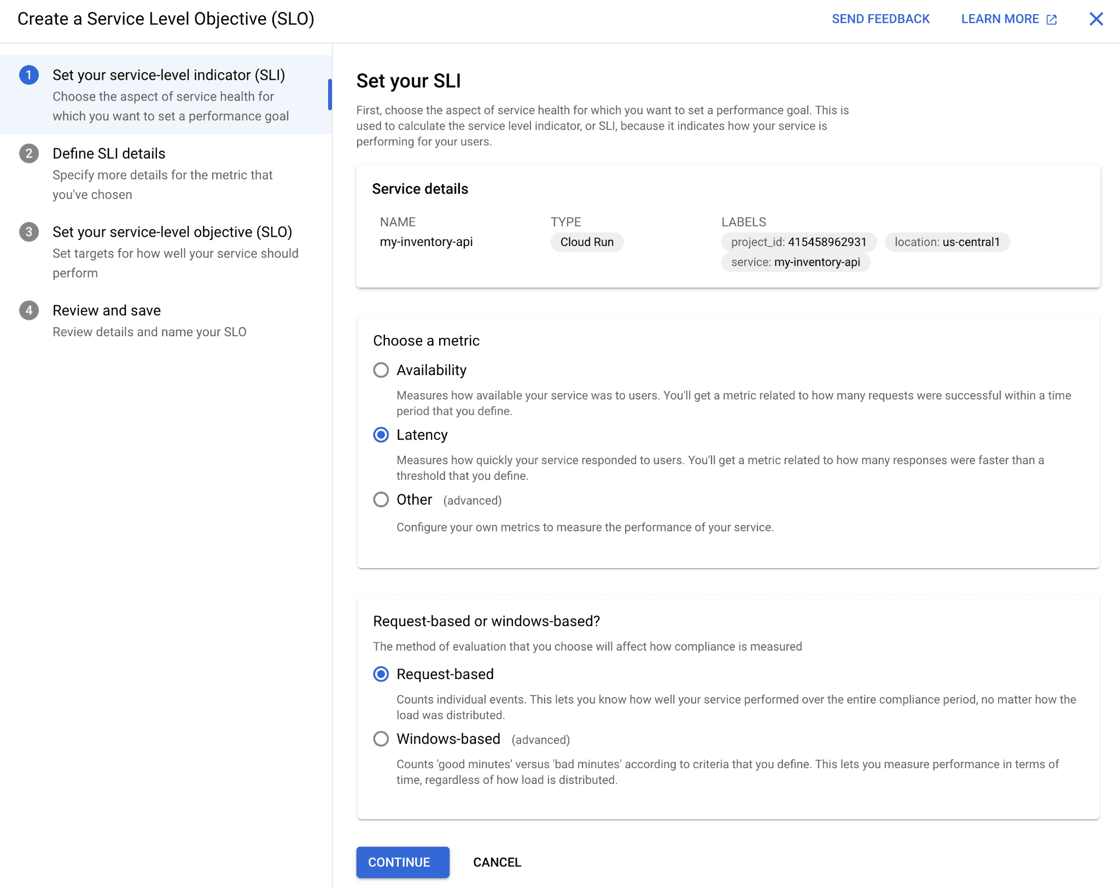Click the Cloud Run type chip
1120x889 pixels.
(586, 242)
